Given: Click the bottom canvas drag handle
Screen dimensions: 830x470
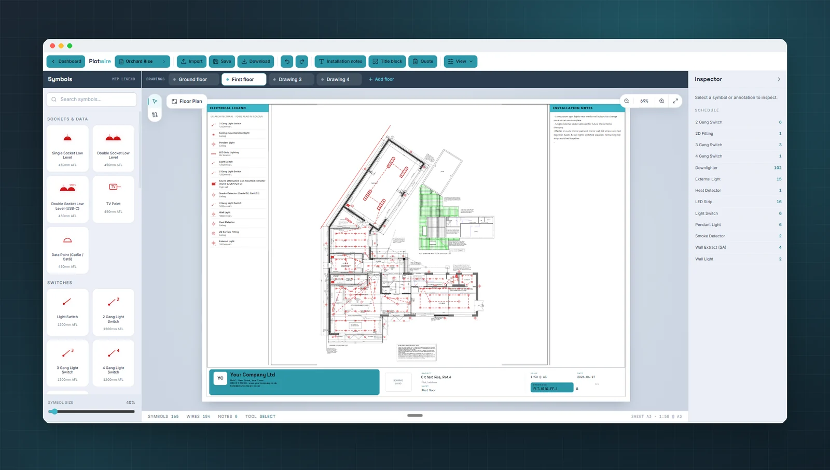Looking at the screenshot, I should click(x=415, y=415).
